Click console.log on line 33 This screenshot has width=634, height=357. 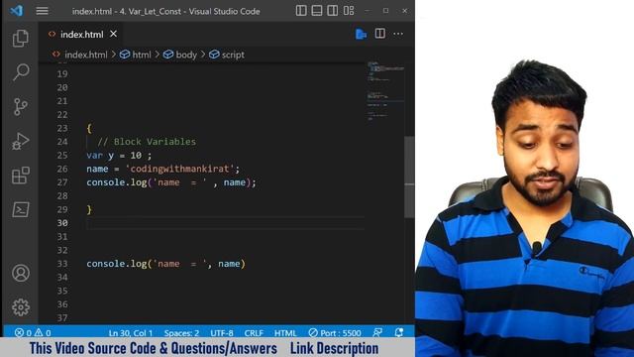coord(117,264)
